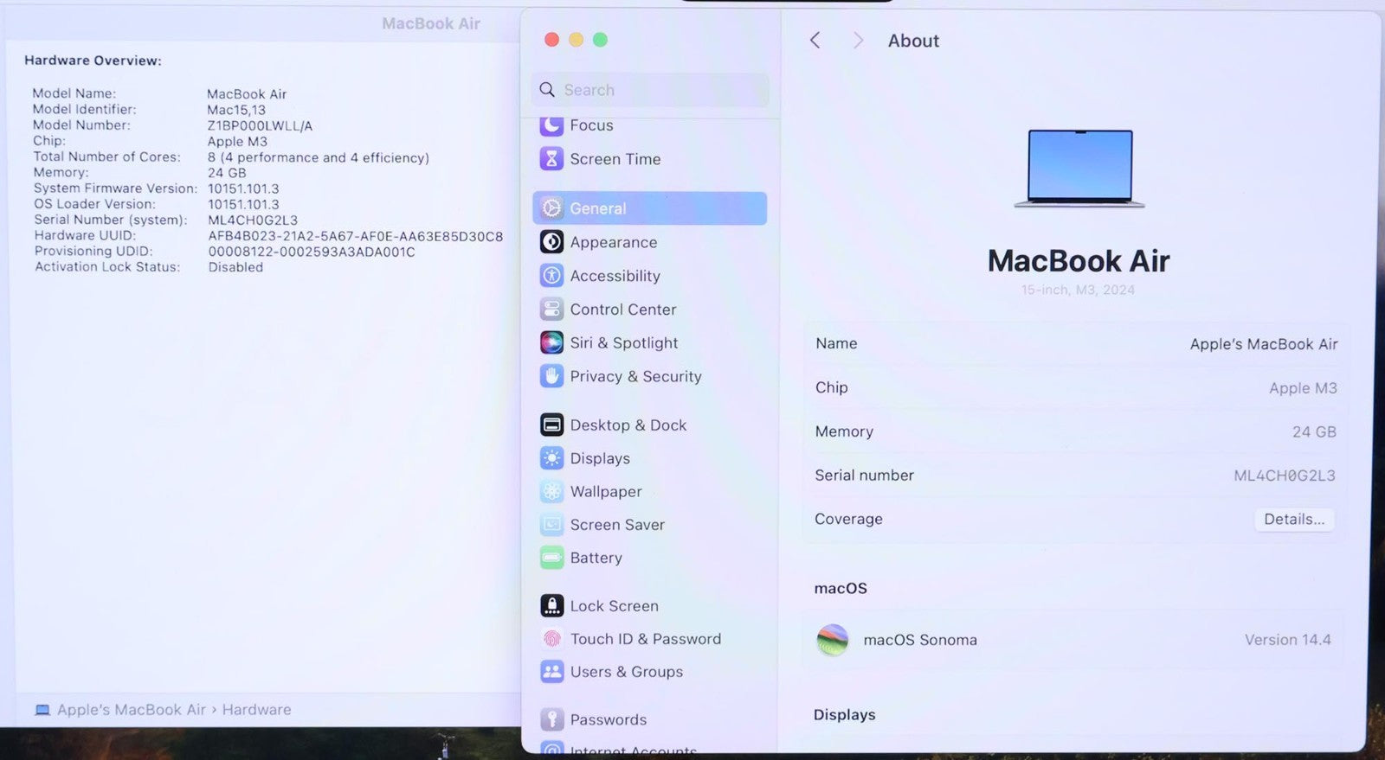Click the Appearance icon in sidebar
1385x760 pixels.
(551, 242)
